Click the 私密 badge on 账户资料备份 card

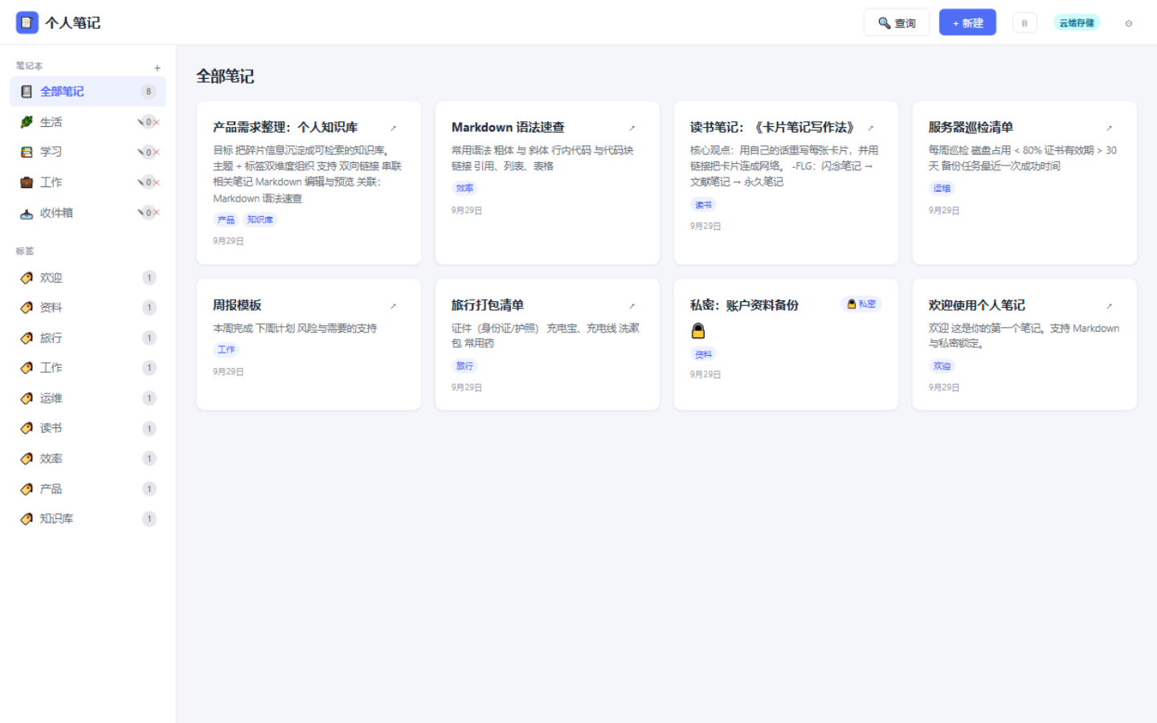(x=861, y=304)
